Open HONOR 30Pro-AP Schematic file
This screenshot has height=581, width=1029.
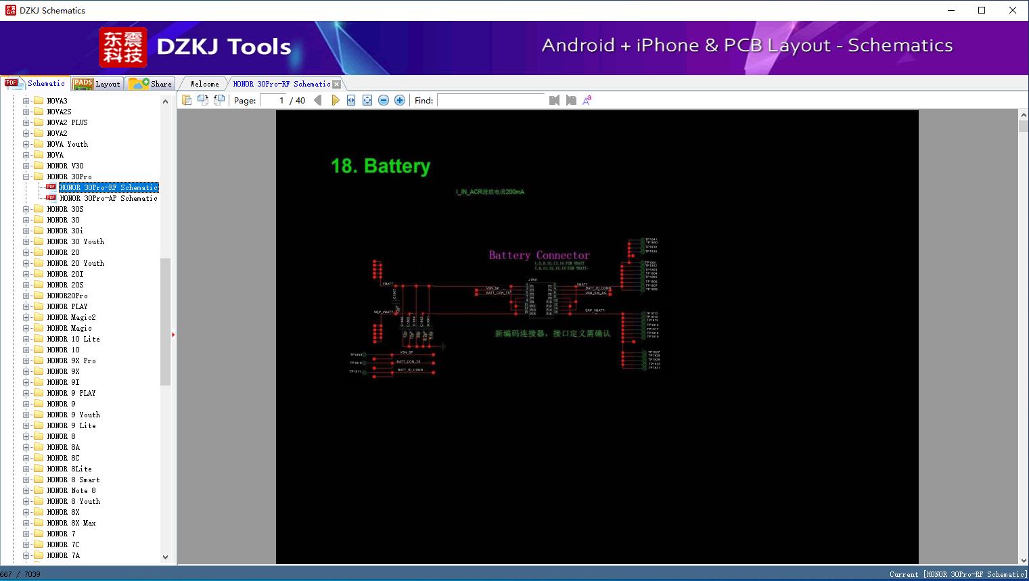tap(108, 198)
